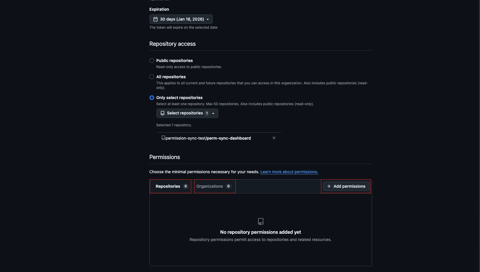Click the caret on the expiration selector
This screenshot has height=272, width=480.
click(x=208, y=19)
